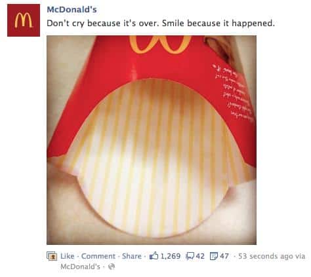Click the "Don't cry because it's over" caption
This screenshot has height=277, width=311.
161,24
